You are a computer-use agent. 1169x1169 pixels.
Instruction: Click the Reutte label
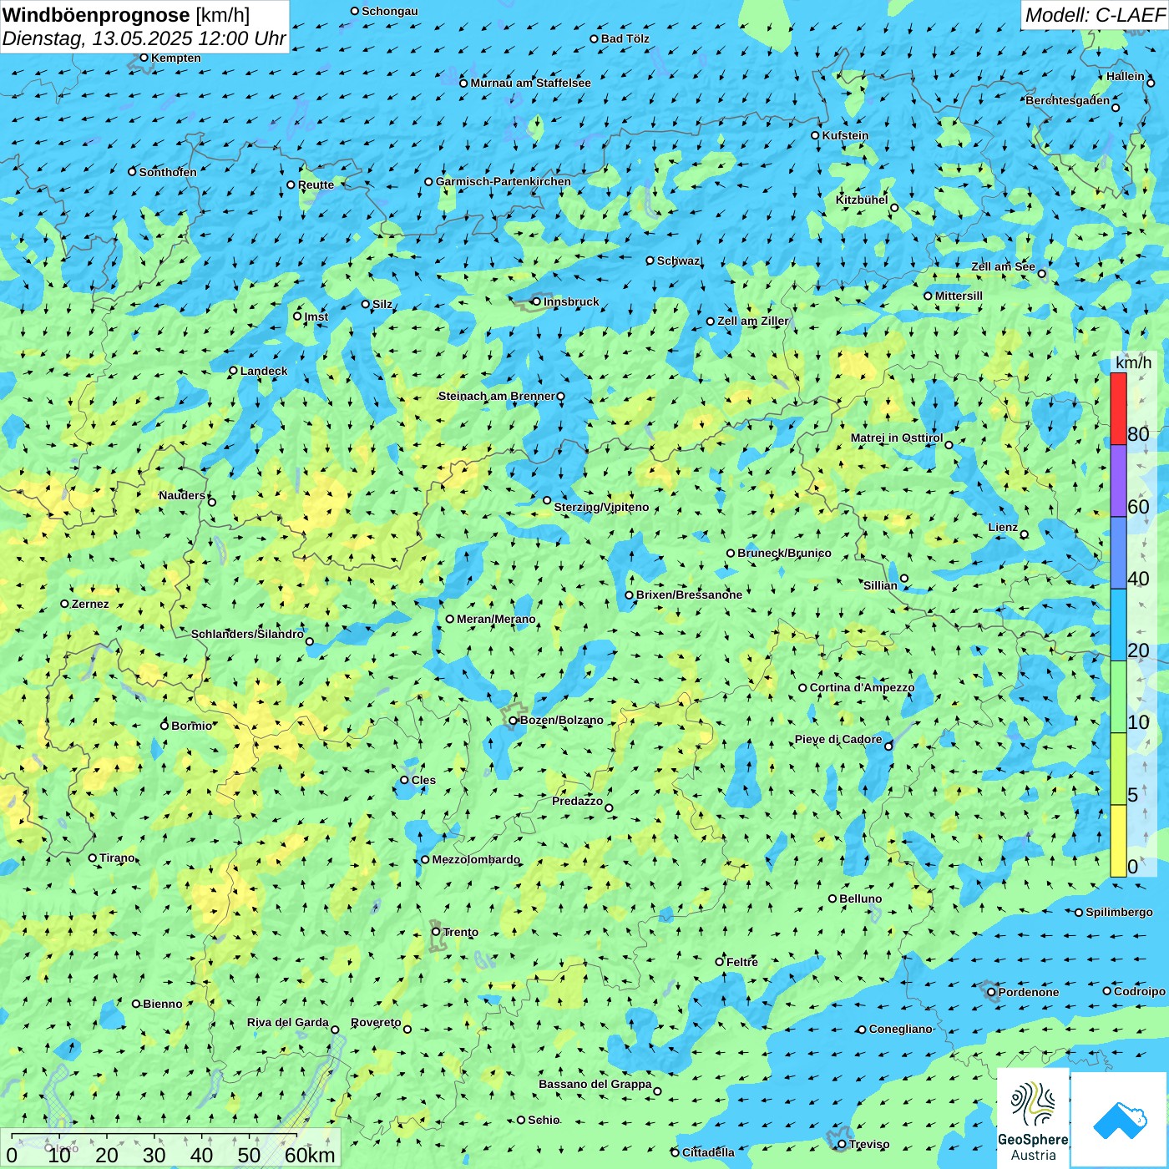pos(316,185)
